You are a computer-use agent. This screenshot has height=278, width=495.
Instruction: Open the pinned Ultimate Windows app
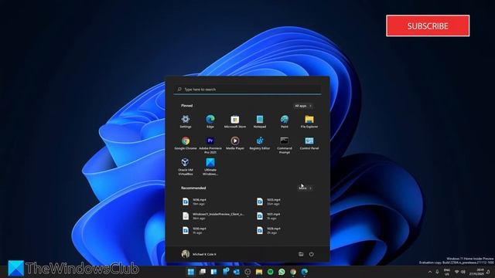[210, 167]
